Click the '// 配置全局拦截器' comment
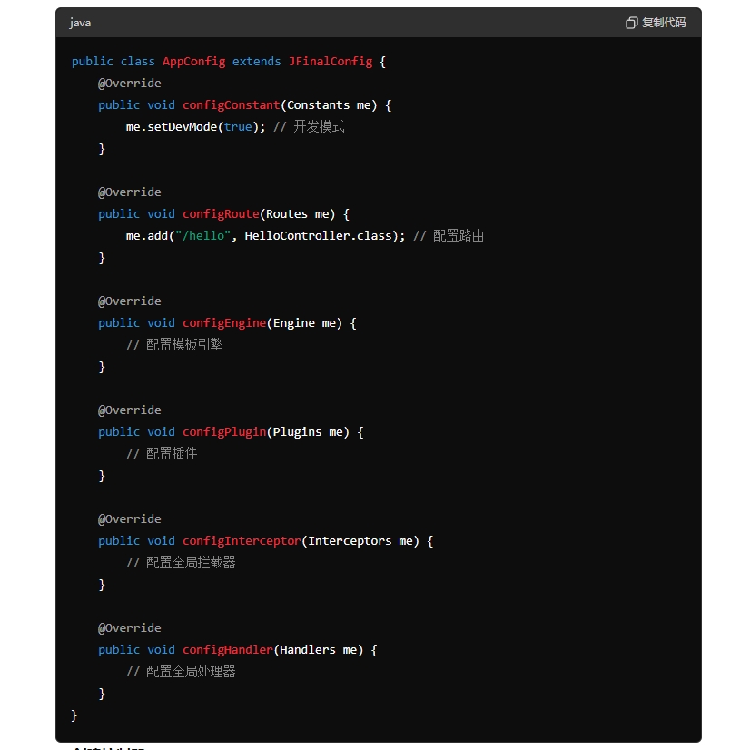This screenshot has width=750, height=750. point(182,563)
